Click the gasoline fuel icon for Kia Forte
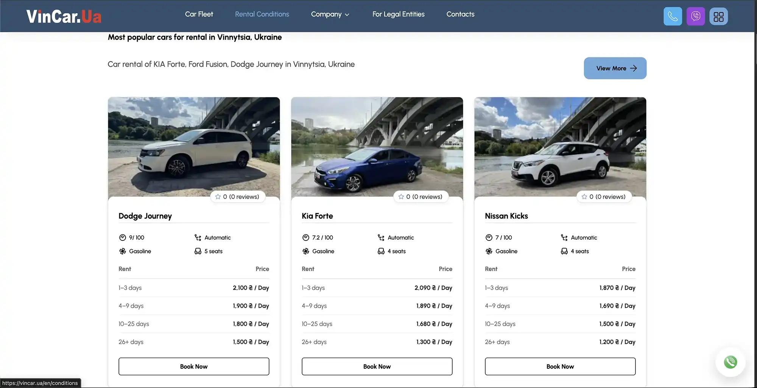This screenshot has height=388, width=757. [x=306, y=251]
